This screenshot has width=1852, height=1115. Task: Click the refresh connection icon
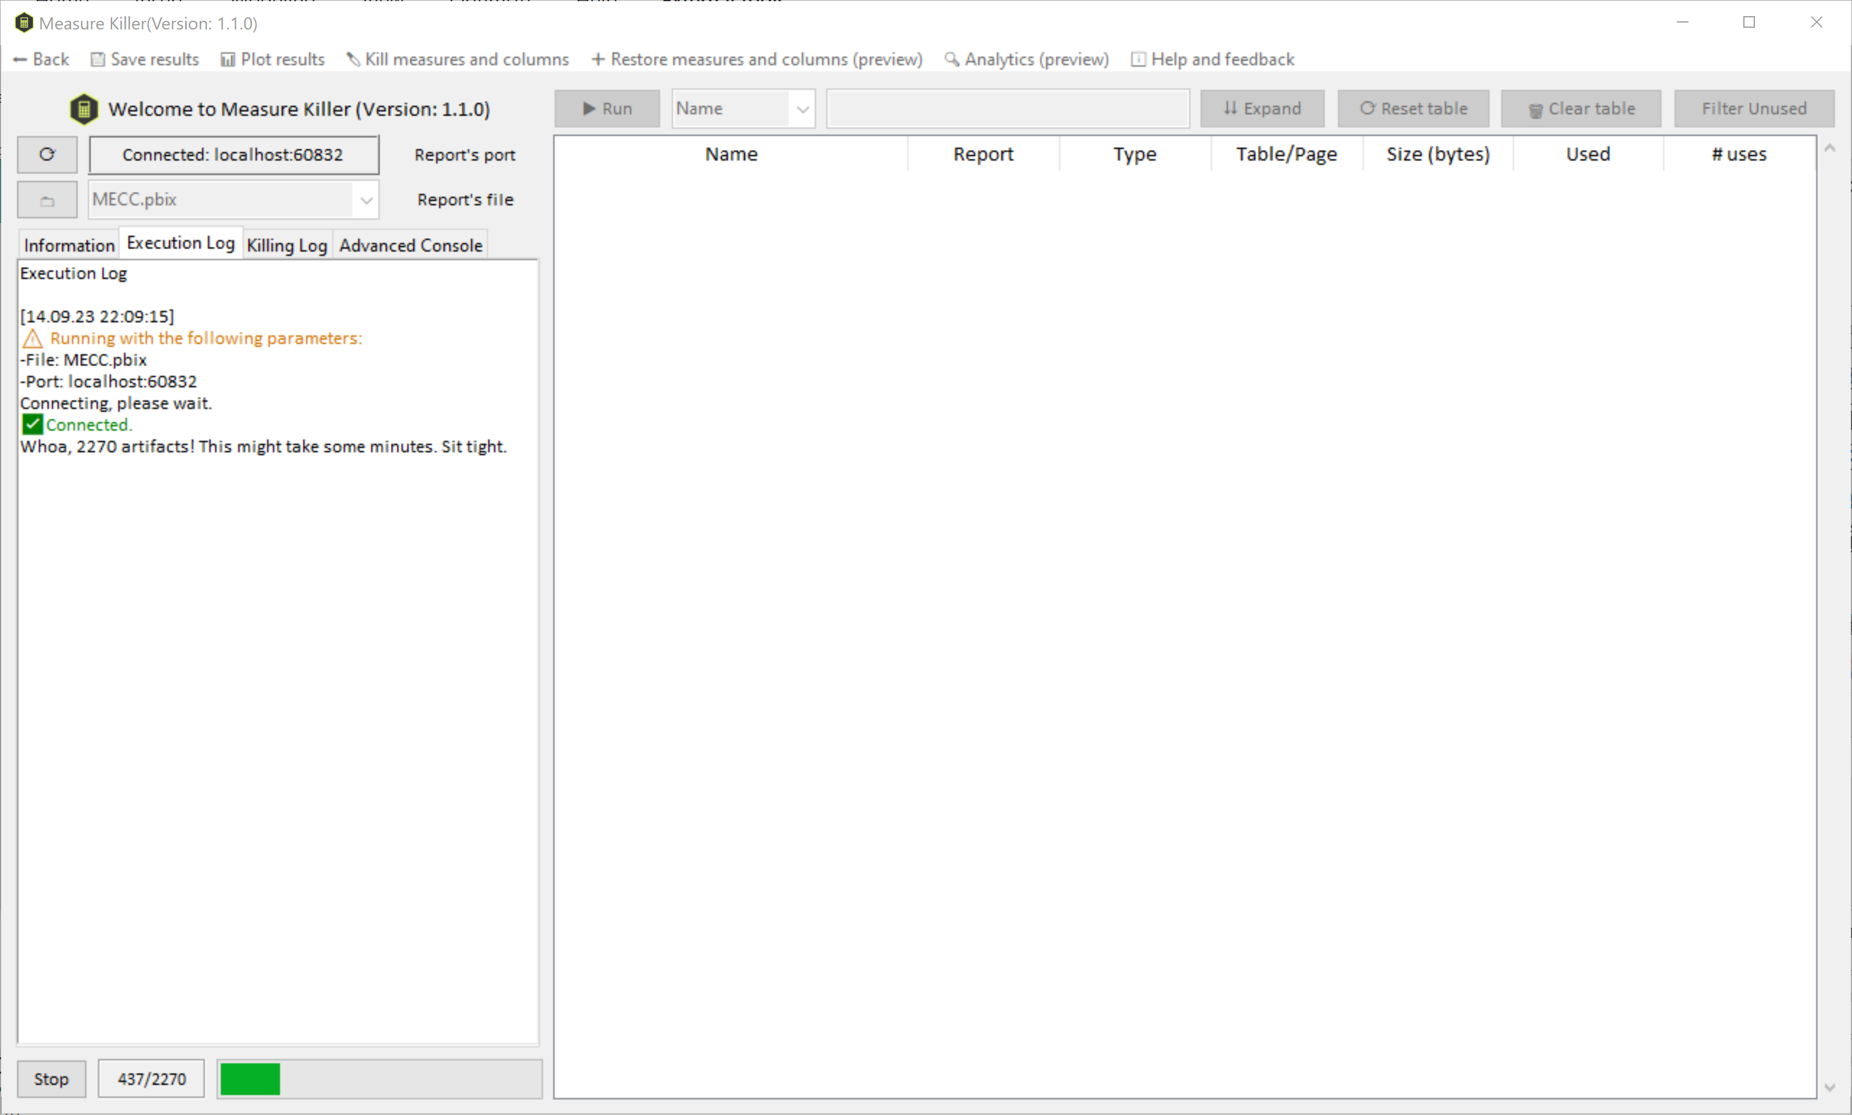(47, 155)
